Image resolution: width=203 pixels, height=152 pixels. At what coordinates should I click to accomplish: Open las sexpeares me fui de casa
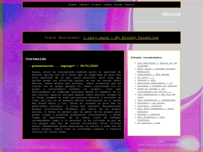click(156, 96)
